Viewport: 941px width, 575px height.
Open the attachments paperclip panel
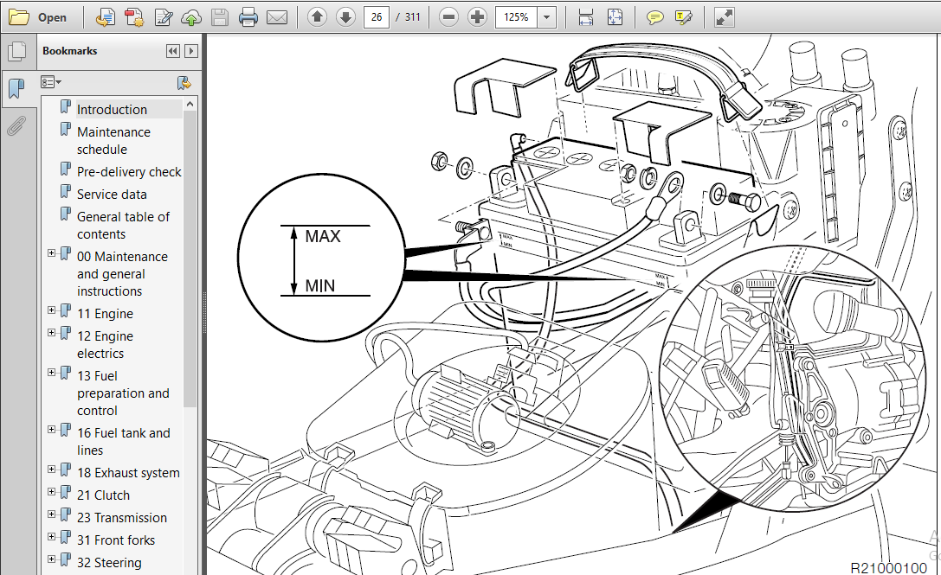(x=16, y=126)
